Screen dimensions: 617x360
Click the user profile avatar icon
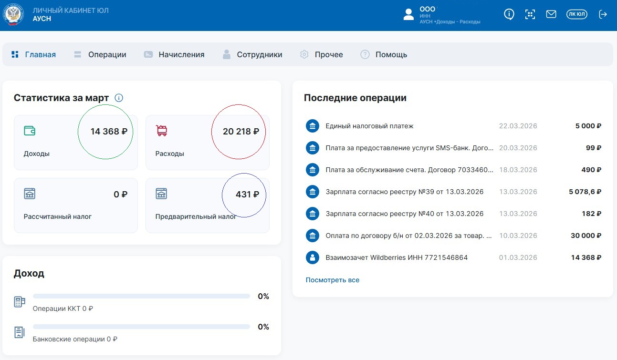[408, 15]
